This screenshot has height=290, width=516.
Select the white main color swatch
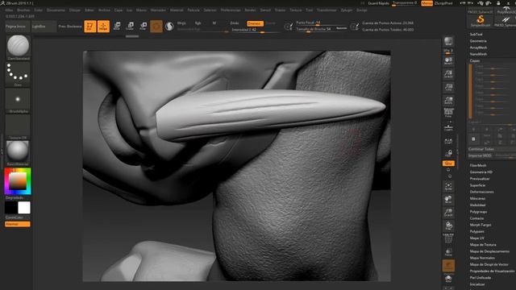[24, 208]
